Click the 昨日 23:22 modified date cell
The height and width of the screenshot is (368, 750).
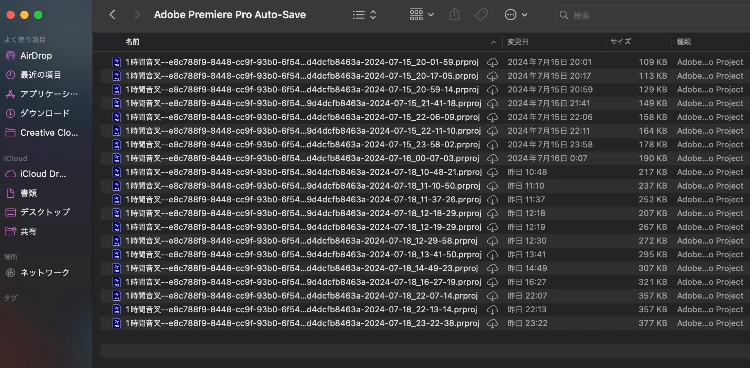click(528, 323)
